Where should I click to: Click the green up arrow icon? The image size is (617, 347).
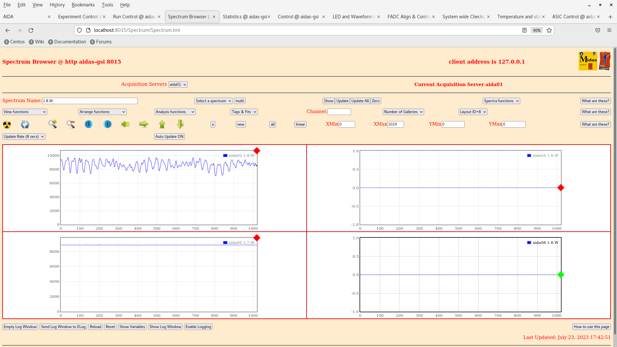coord(162,124)
